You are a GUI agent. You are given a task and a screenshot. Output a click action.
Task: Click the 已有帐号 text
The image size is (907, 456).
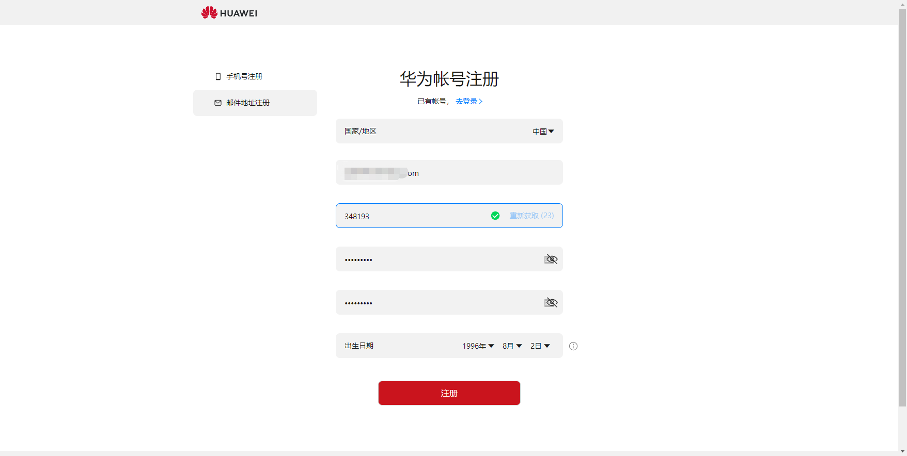432,101
